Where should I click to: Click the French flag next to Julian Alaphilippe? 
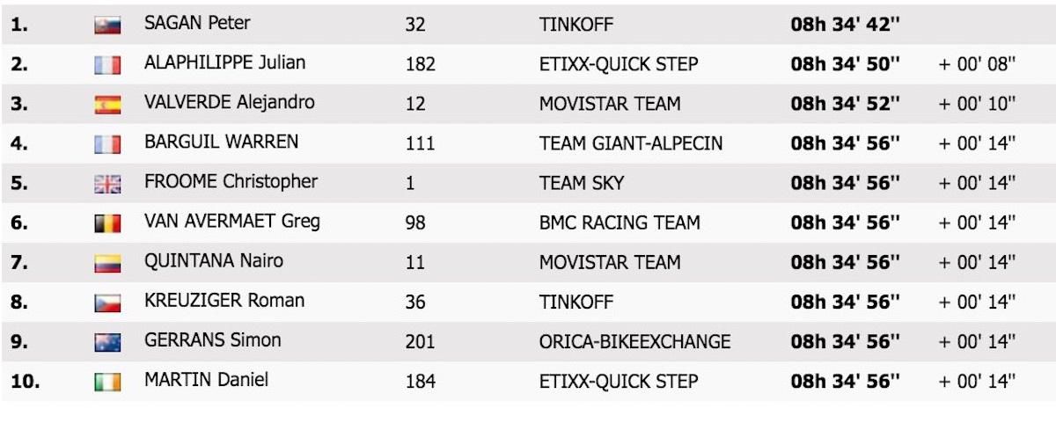107,66
